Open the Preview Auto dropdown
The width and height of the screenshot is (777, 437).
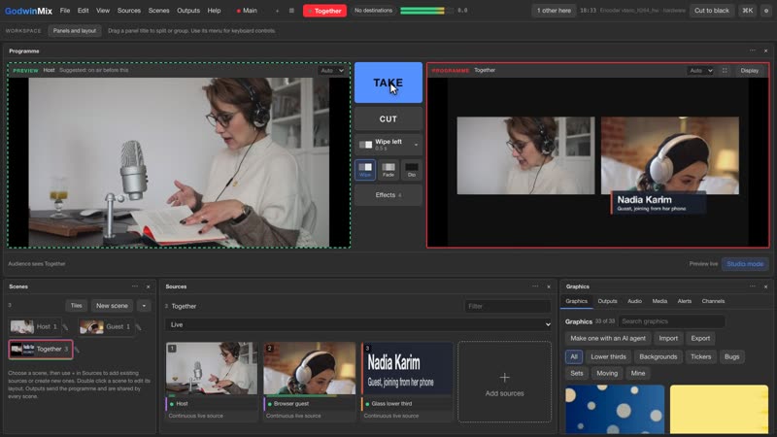331,70
